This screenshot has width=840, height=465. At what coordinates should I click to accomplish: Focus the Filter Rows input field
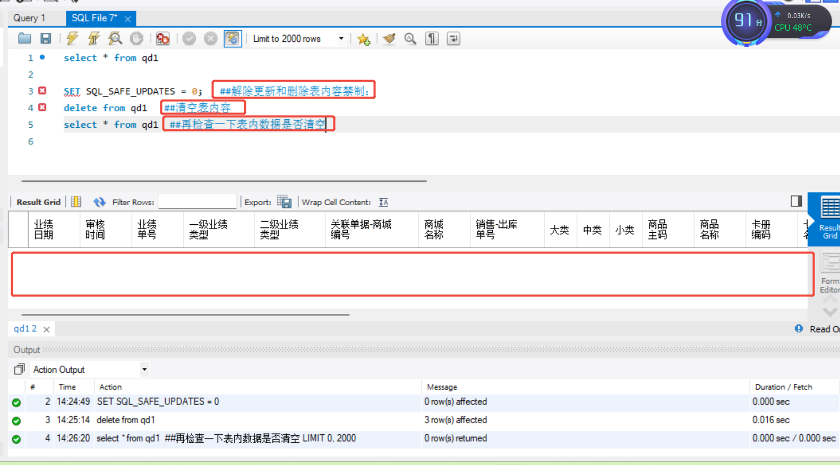[197, 201]
